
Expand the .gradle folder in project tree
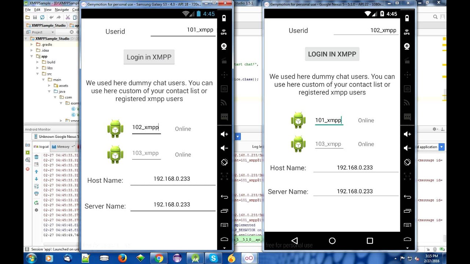(x=32, y=45)
